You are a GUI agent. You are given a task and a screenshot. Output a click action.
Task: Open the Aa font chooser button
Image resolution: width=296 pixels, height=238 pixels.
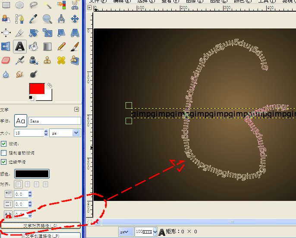click(21, 121)
